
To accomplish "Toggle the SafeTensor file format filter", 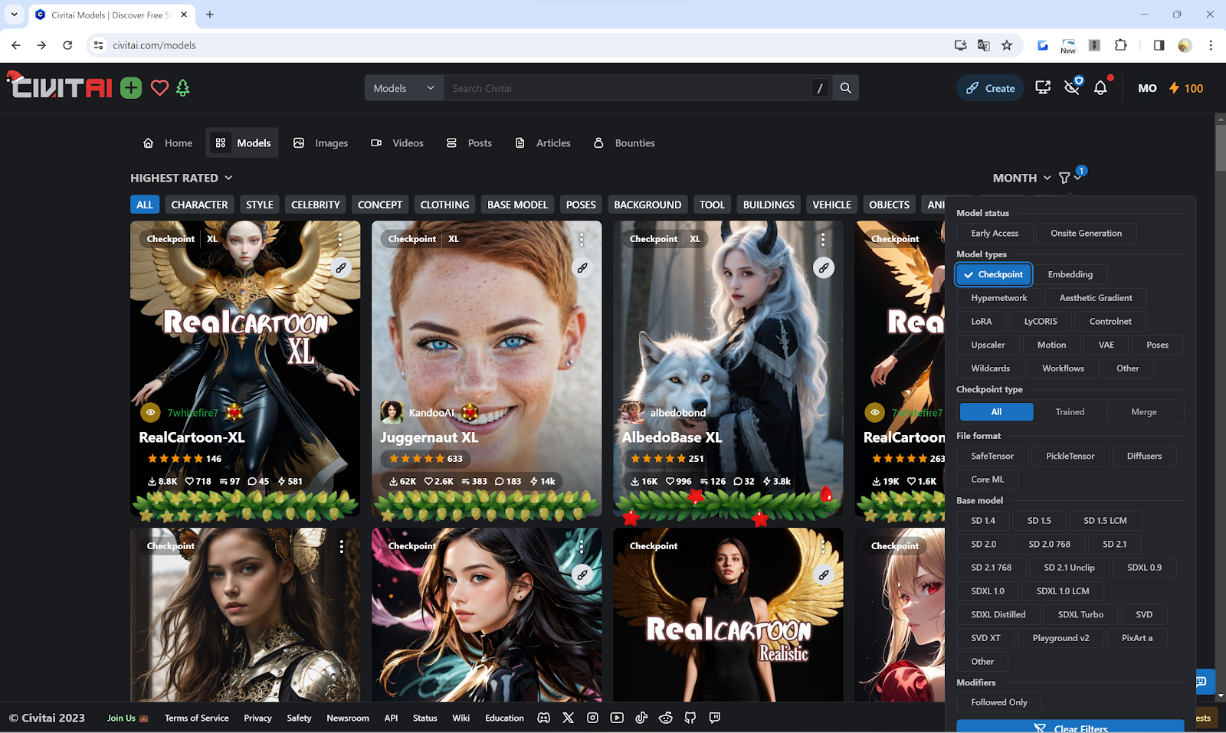I will (x=992, y=456).
